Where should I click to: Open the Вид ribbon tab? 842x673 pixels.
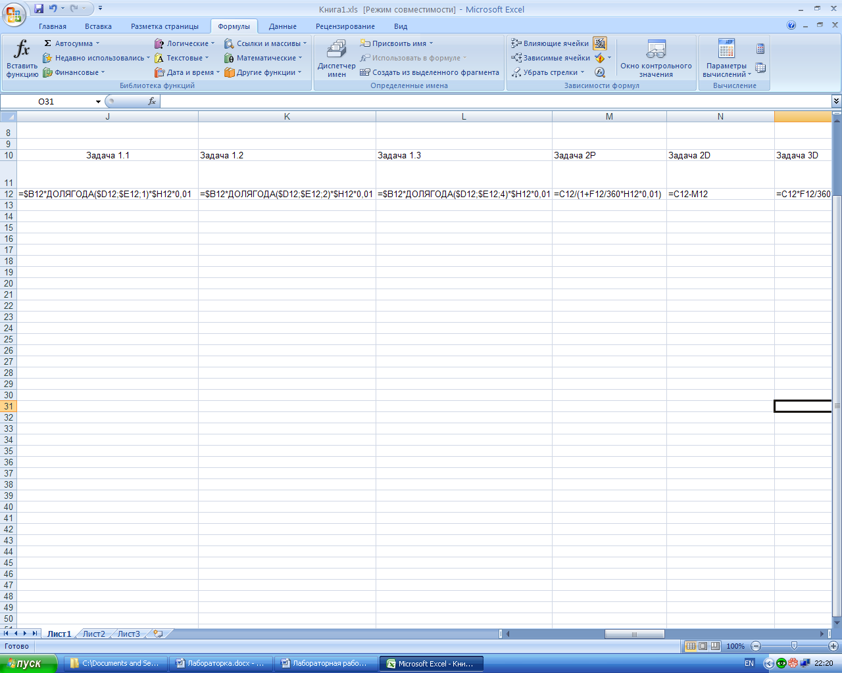[x=401, y=26]
